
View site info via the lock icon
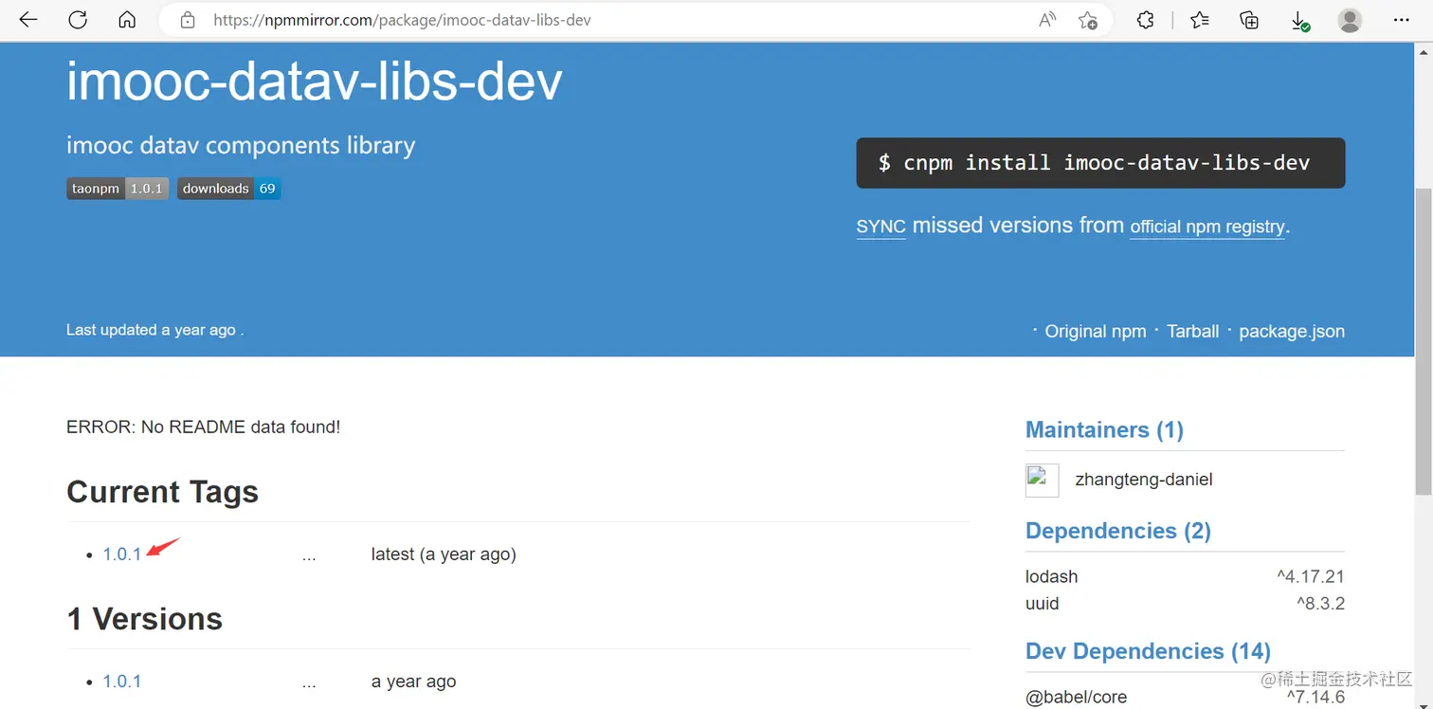(x=188, y=20)
